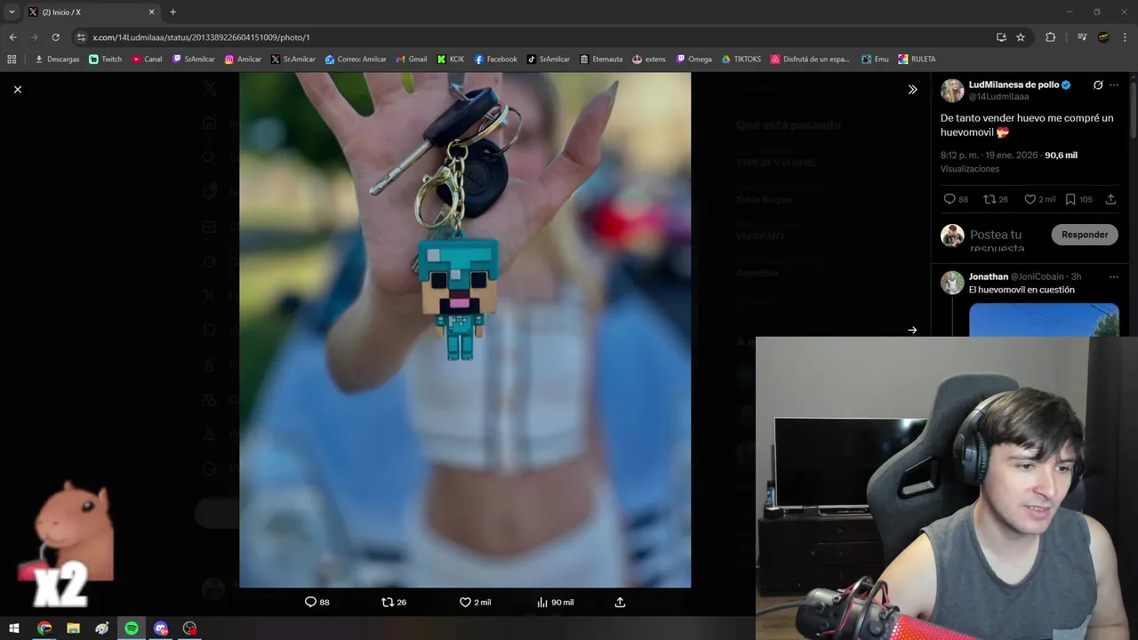Screen dimensions: 1138x640
Task: Open a new browser tab
Action: coord(172,12)
